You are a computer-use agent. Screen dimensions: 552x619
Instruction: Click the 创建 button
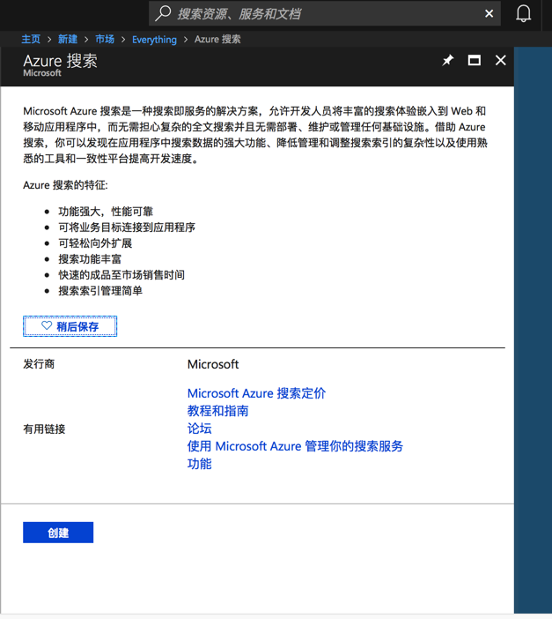click(58, 533)
